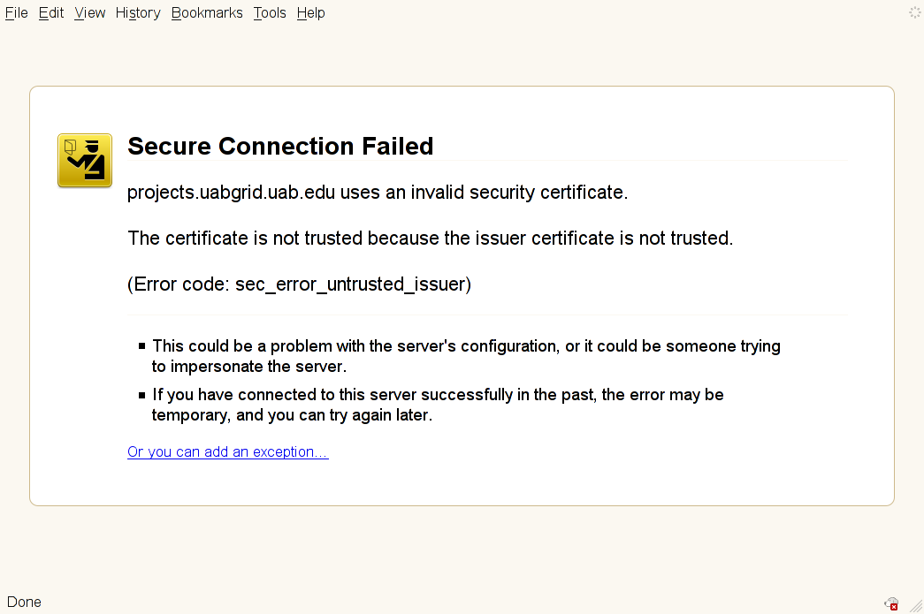Screen dimensions: 924x614
Task: Open the Tools menu
Action: [270, 13]
